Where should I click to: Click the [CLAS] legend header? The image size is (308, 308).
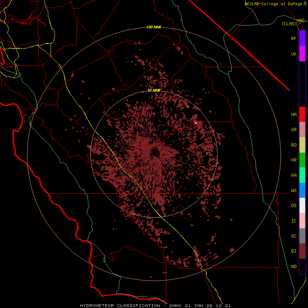(x=289, y=24)
